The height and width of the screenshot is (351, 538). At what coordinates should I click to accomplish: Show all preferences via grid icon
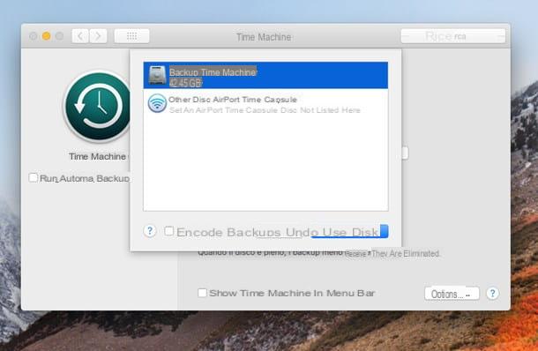pyautogui.click(x=131, y=36)
